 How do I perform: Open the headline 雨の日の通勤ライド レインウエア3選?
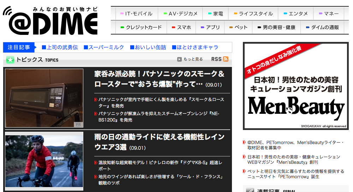[159, 142]
